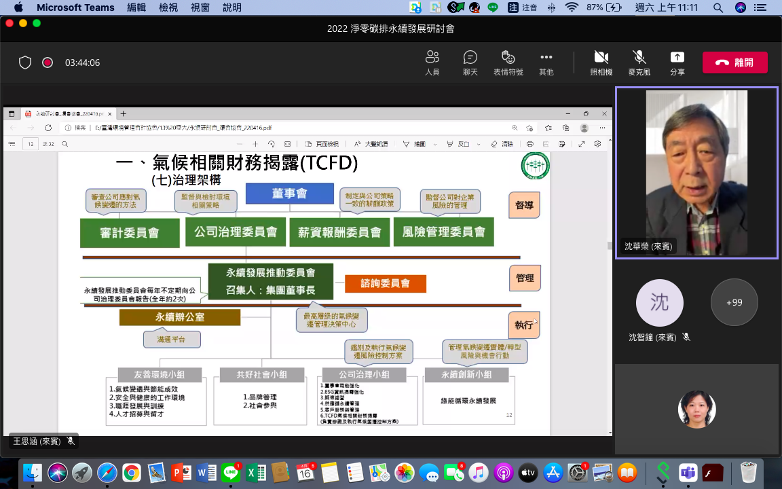Open the Trash from the Dock
Viewport: 782px width, 489px height.
(748, 473)
